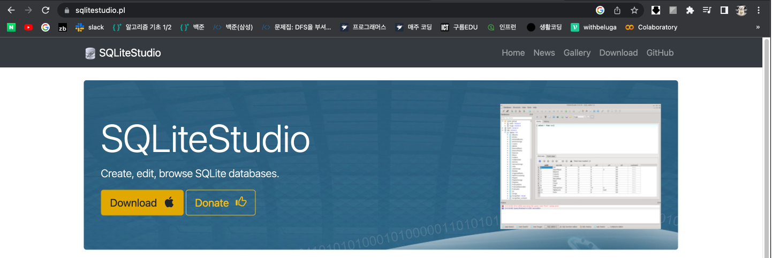Image resolution: width=772 pixels, height=258 pixels.
Task: Open the 구름EDU bookmark
Action: (x=459, y=27)
